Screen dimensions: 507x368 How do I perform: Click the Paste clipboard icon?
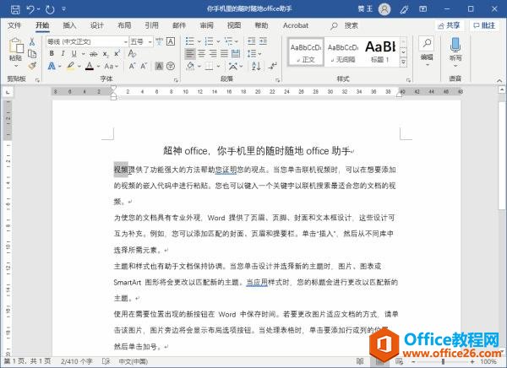click(x=15, y=46)
